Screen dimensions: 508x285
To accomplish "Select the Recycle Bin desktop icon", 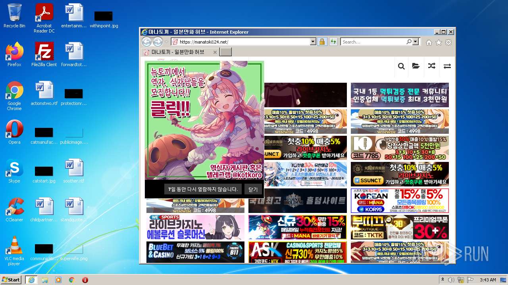I will (14, 16).
